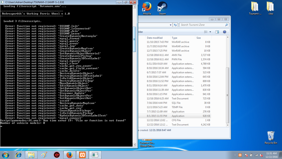Click the Explorer scrollbar down arrow
The width and height of the screenshot is (282, 159).
pos(228,125)
